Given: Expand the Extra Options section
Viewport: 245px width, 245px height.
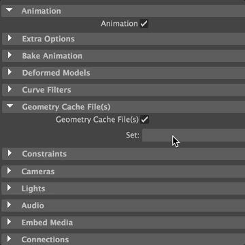Looking at the screenshot, I should (10, 38).
